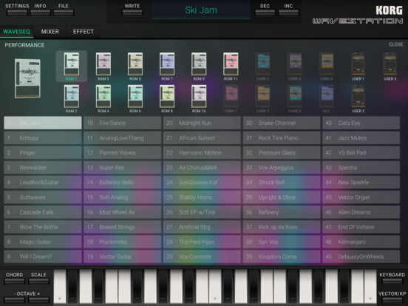The width and height of the screenshot is (408, 306).
Task: Load performance 28 The Pied Piper
Action: point(202,242)
